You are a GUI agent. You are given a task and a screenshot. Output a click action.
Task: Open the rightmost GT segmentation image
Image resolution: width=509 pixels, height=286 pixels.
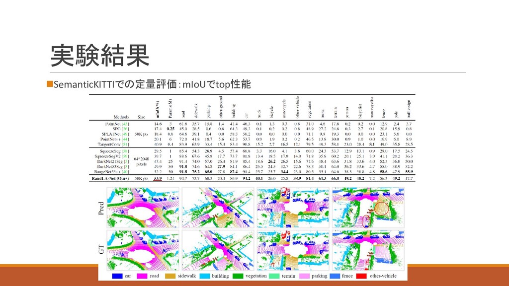pyautogui.click(x=368, y=250)
